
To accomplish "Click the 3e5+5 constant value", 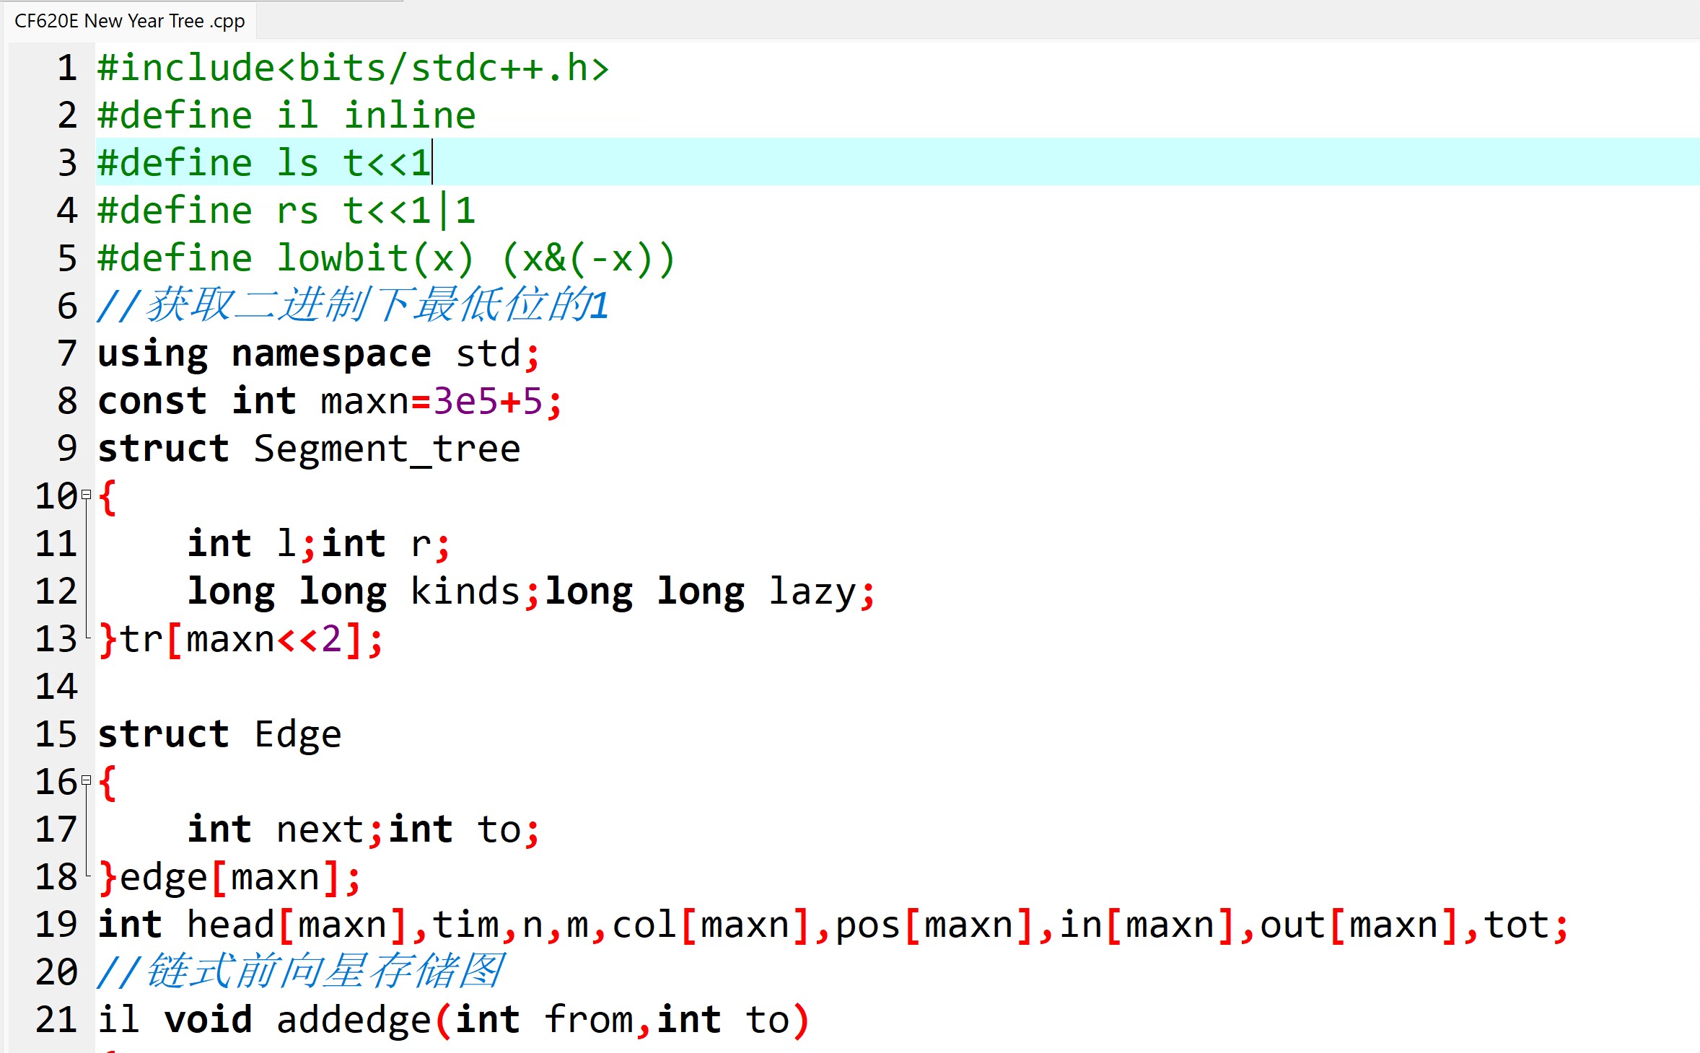I will 487,401.
